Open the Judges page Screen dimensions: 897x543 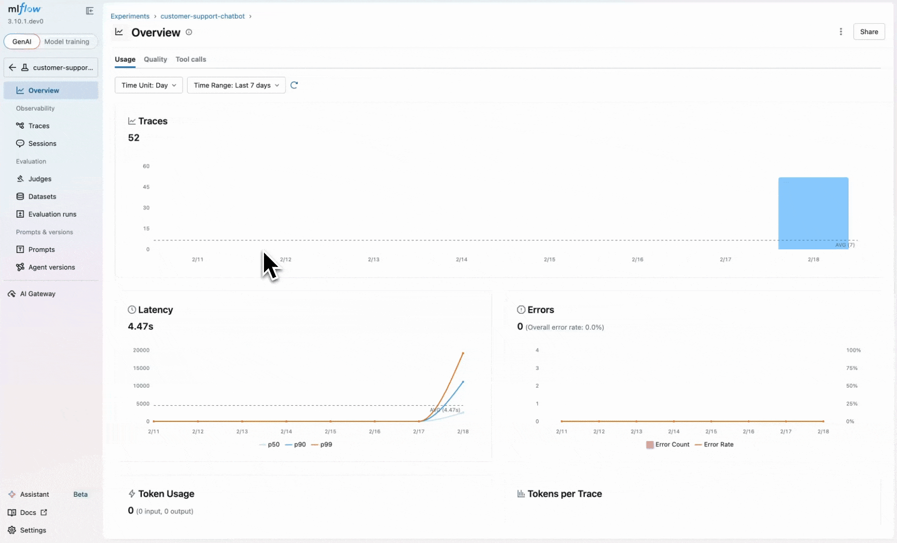click(40, 179)
